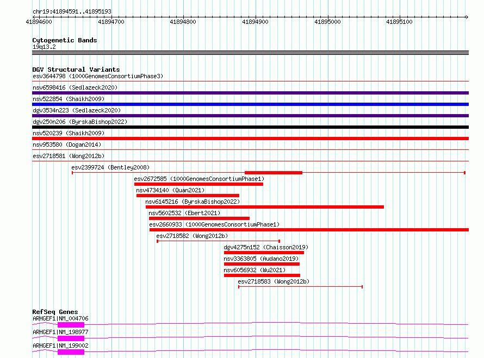Open variant label esv2718582 (Wong2012b)
The width and height of the screenshot is (484, 358).
(x=192, y=236)
